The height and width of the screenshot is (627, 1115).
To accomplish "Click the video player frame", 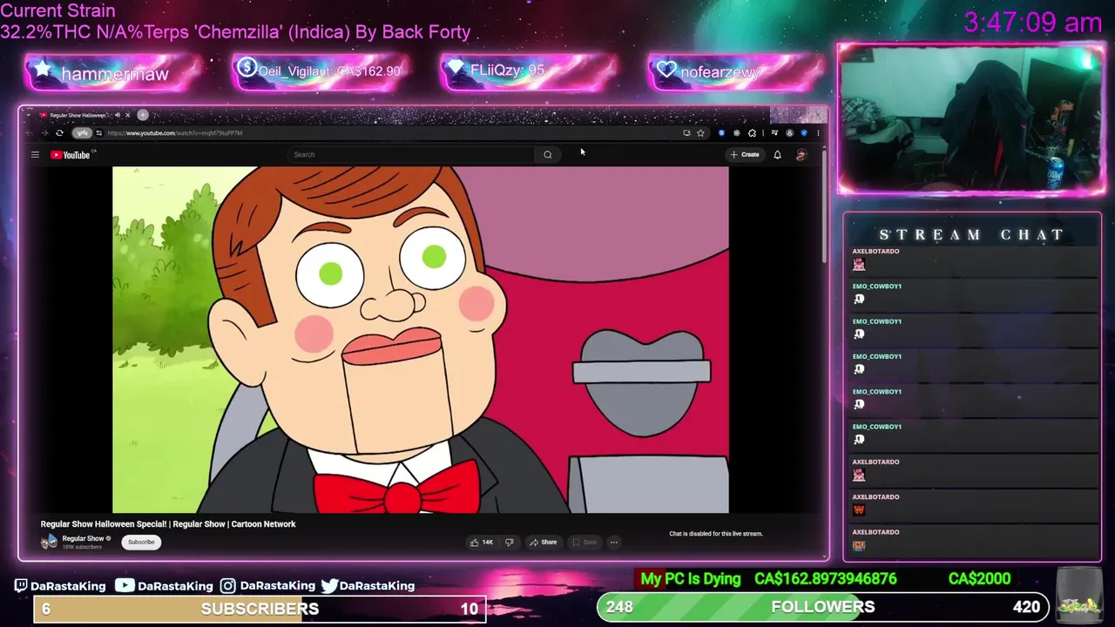I will click(x=421, y=340).
